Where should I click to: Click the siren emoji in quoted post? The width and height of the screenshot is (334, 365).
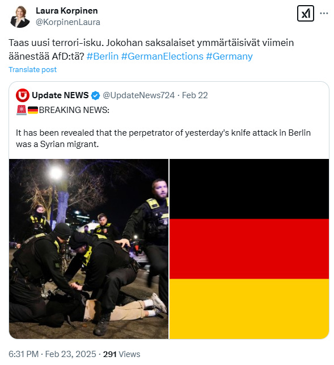coord(22,110)
